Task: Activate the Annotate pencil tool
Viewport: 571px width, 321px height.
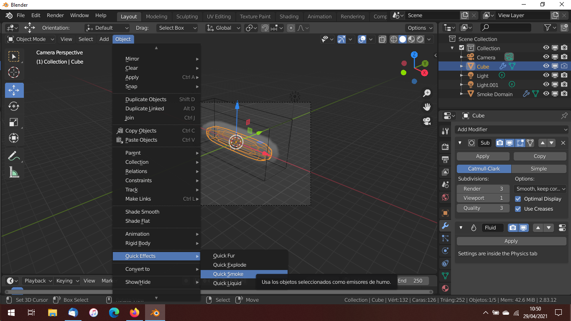Action: point(14,156)
